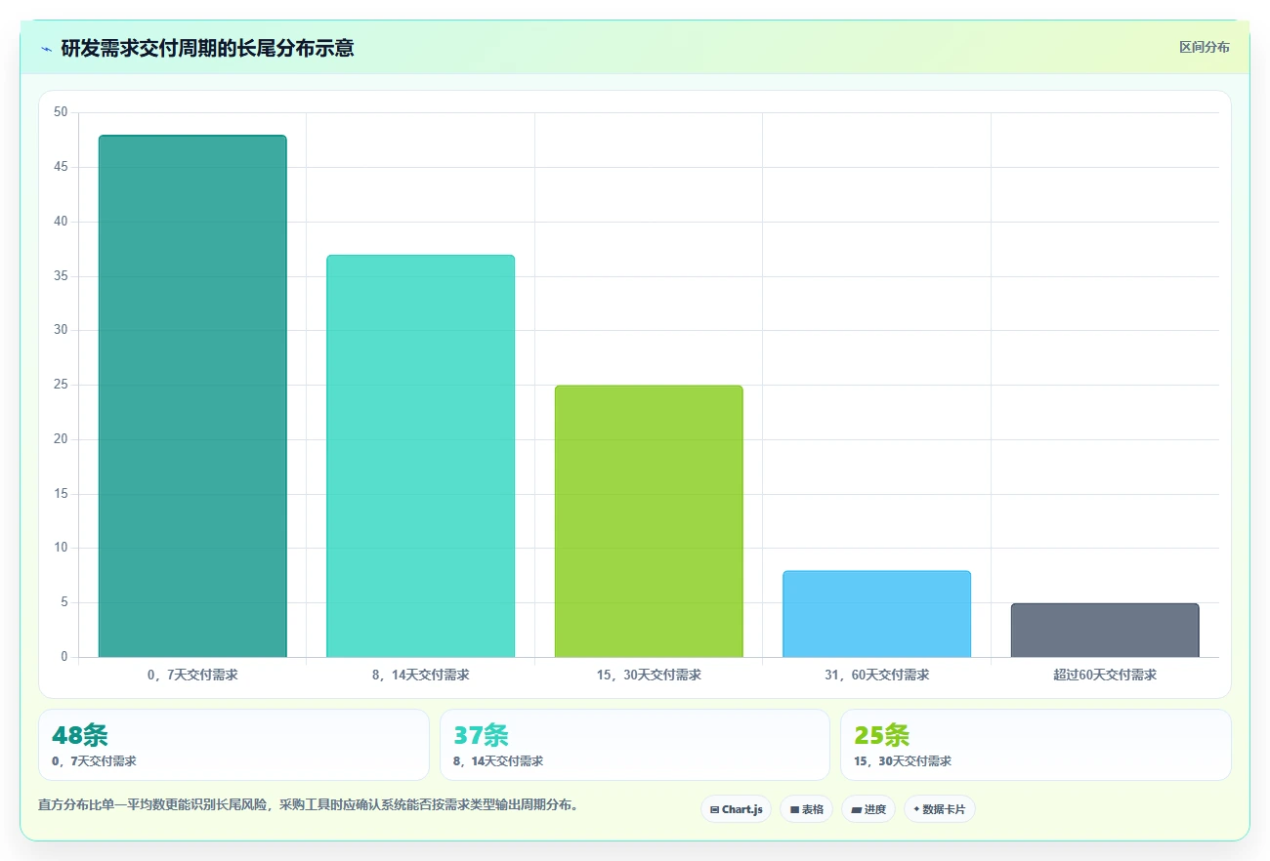Click the x-axis label 超过60天交付需求
The width and height of the screenshot is (1270, 861).
[1105, 675]
